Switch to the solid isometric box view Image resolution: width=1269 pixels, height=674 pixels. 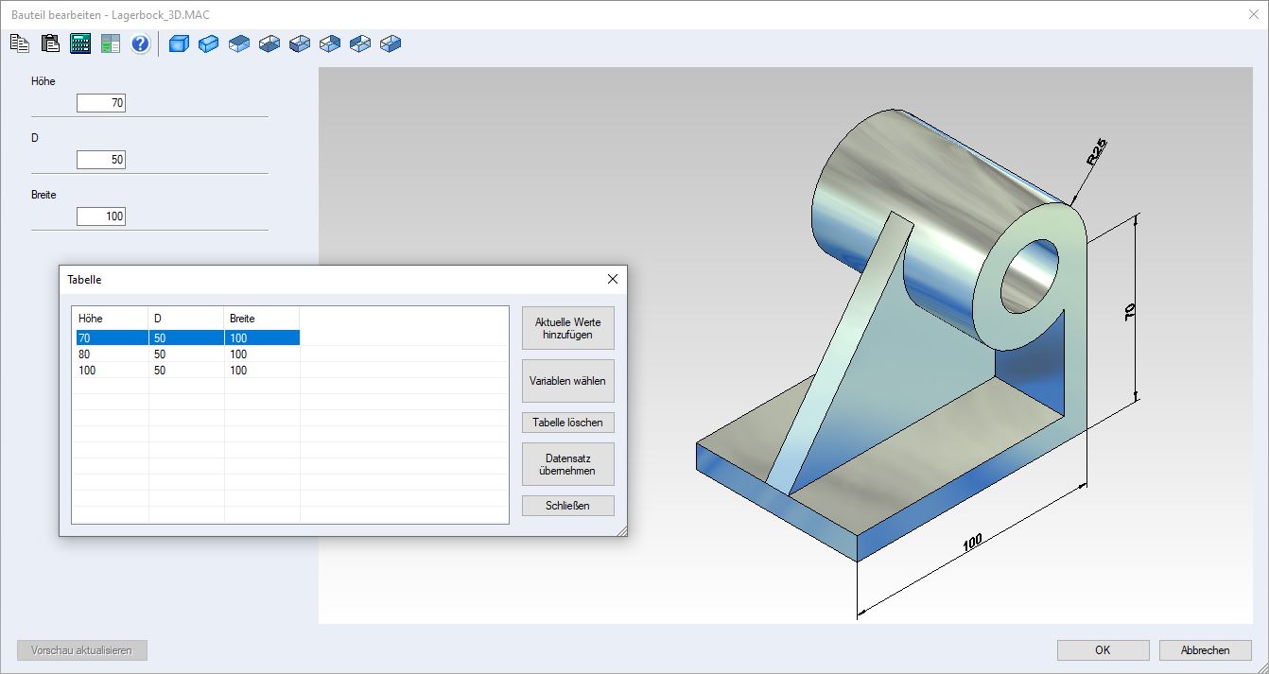tap(209, 43)
